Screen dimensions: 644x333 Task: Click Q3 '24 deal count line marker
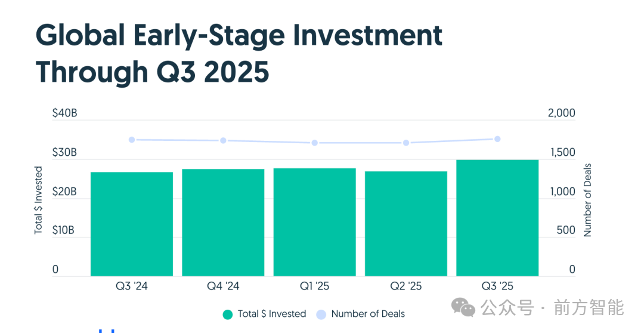(x=132, y=140)
